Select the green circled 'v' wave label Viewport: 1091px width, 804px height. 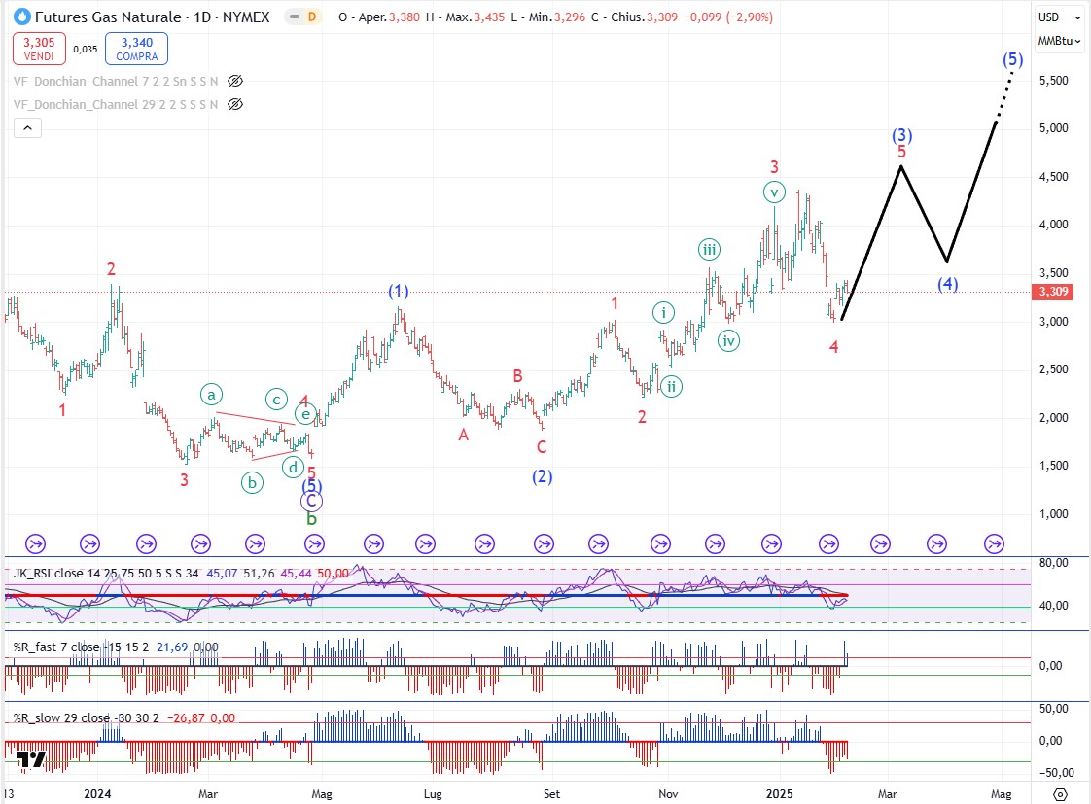(773, 191)
